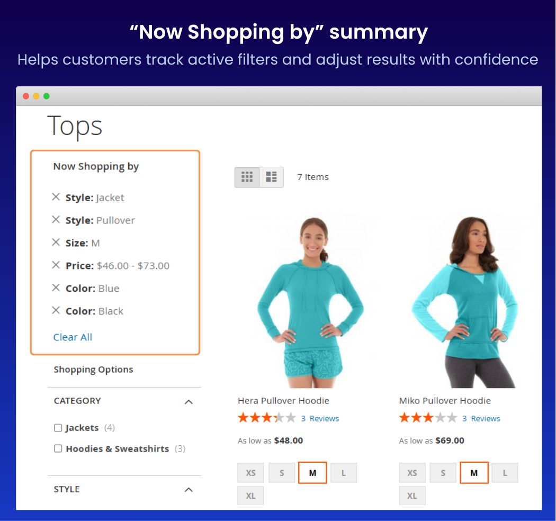Click the Jackets category label
This screenshot has width=556, height=521.
tap(82, 428)
